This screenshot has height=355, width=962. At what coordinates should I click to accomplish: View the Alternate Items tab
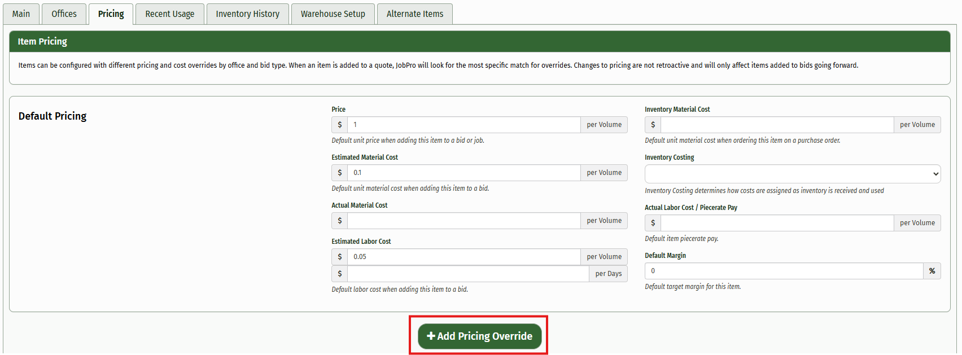click(414, 14)
